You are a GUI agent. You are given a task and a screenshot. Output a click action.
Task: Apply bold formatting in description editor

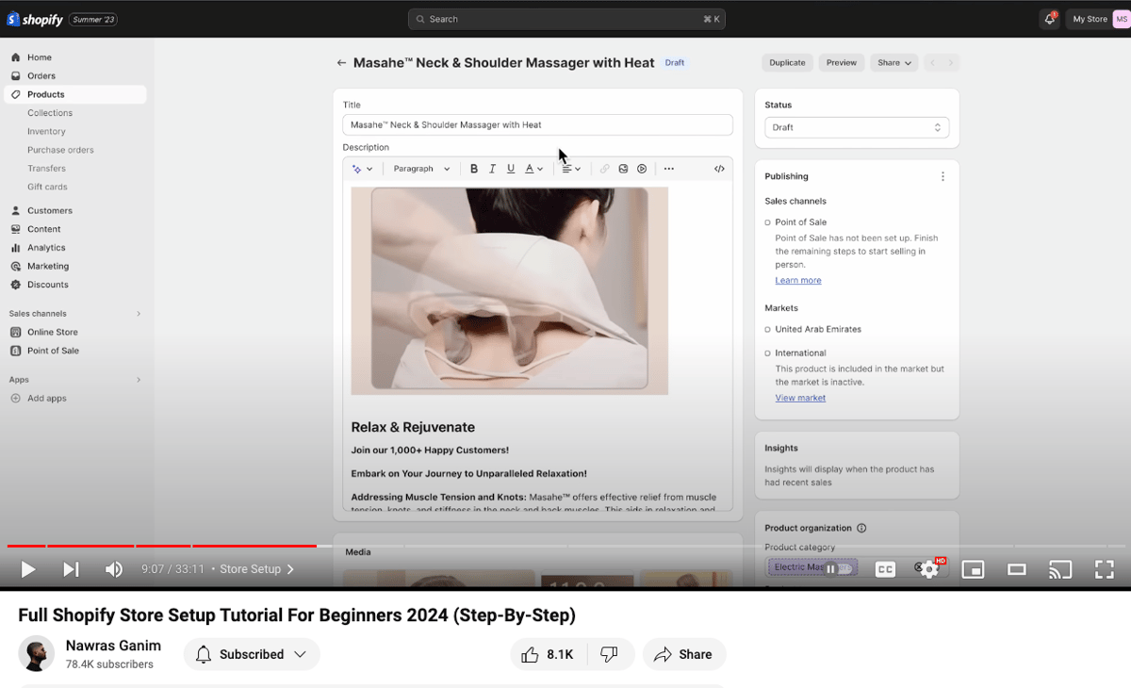pyautogui.click(x=474, y=169)
